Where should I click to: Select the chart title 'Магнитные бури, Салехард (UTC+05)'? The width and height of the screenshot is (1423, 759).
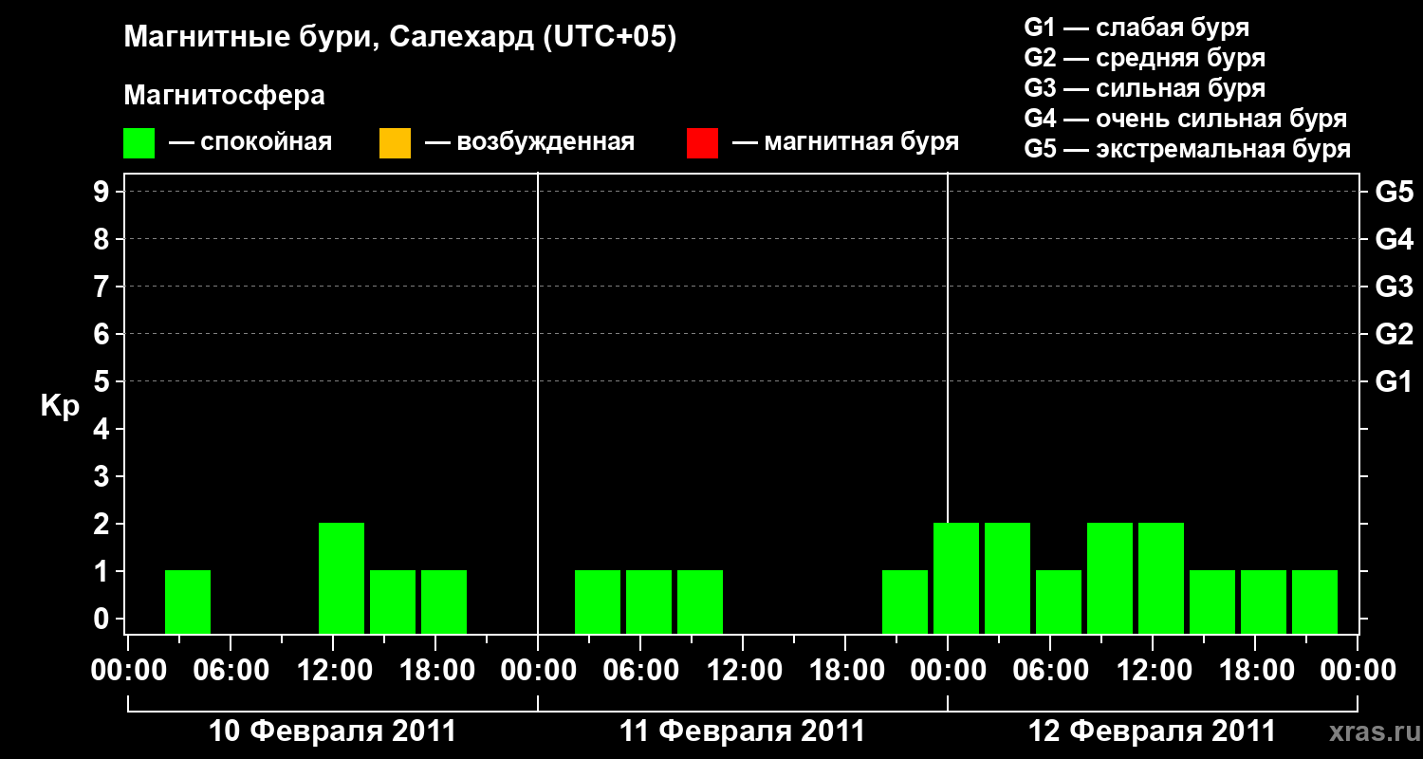tap(400, 38)
